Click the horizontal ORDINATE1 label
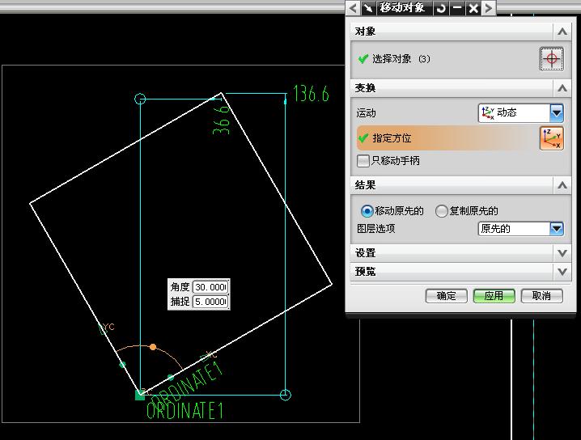Screen dimensions: 581x440 point(184,411)
